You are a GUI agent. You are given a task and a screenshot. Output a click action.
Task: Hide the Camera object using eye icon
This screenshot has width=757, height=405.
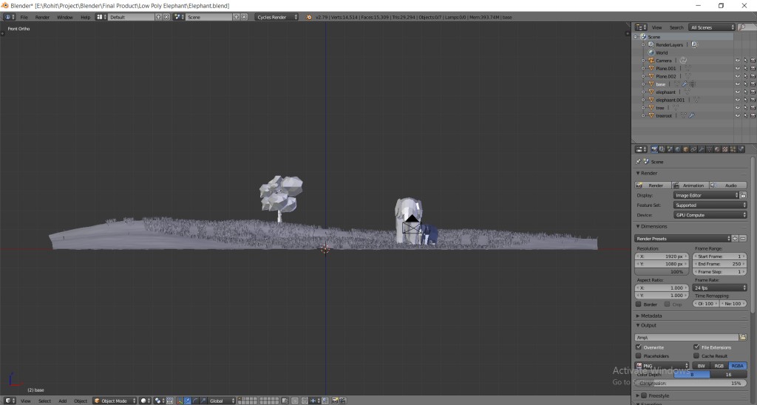click(737, 61)
